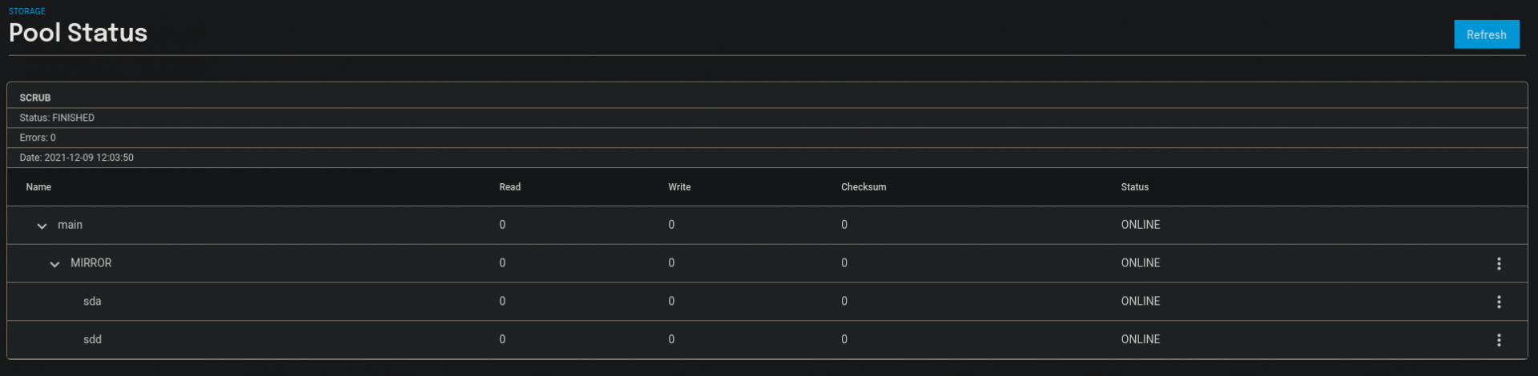Click the Pool Status page title
This screenshot has width=1538, height=376.
coord(78,33)
